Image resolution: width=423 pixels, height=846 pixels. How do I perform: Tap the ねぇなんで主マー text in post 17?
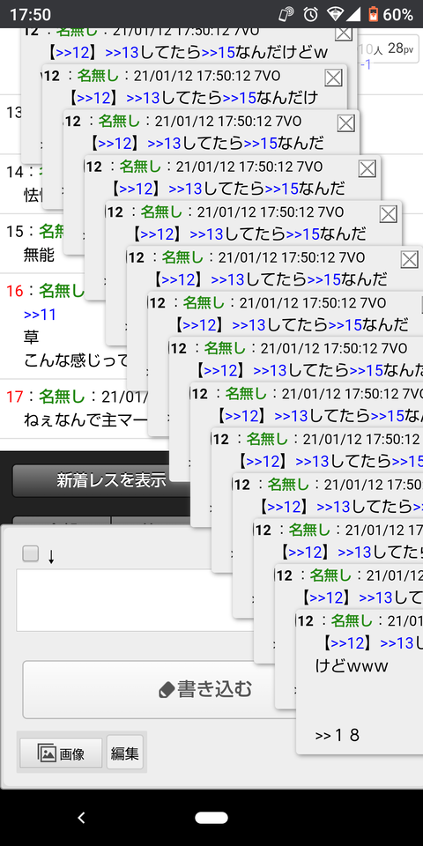click(85, 419)
